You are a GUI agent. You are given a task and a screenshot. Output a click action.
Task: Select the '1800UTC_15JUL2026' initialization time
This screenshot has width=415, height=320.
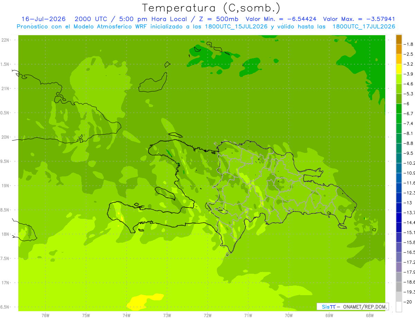[236, 27]
